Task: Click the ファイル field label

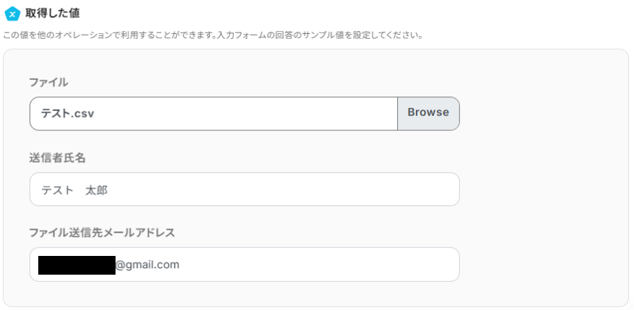Action: coord(48,82)
